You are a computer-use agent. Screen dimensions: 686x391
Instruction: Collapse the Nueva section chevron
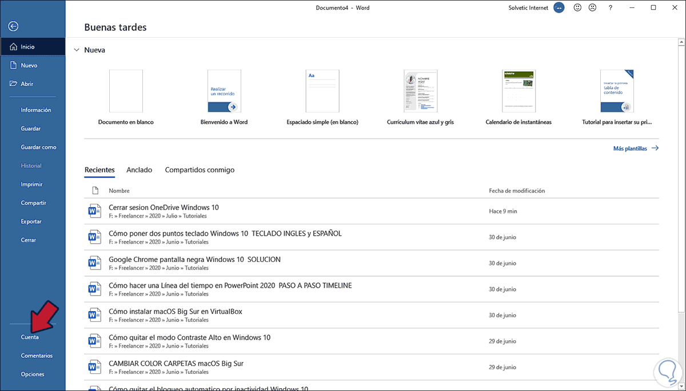tap(77, 50)
